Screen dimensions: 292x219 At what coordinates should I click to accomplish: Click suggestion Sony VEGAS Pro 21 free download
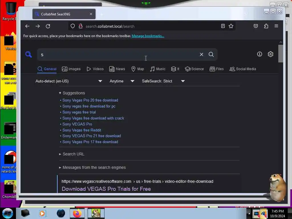coord(92,136)
